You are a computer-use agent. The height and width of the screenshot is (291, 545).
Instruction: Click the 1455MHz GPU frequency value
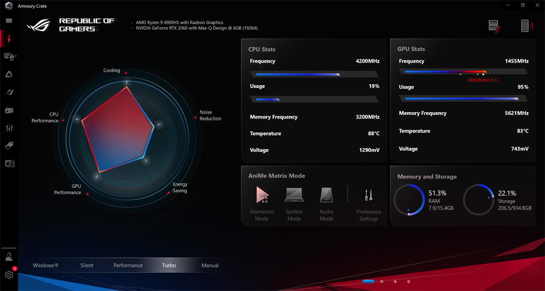click(517, 61)
